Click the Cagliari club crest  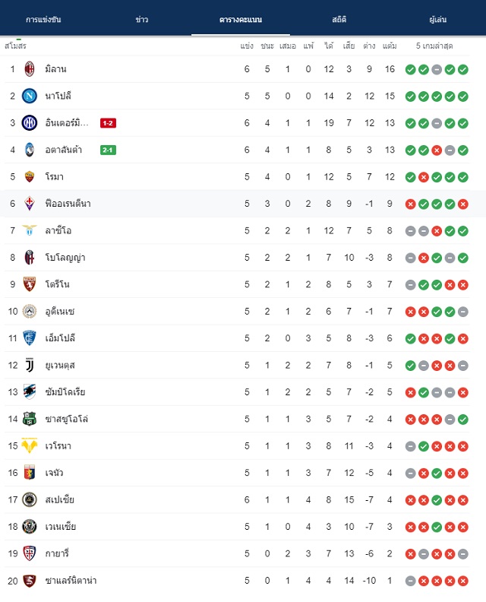click(x=30, y=553)
